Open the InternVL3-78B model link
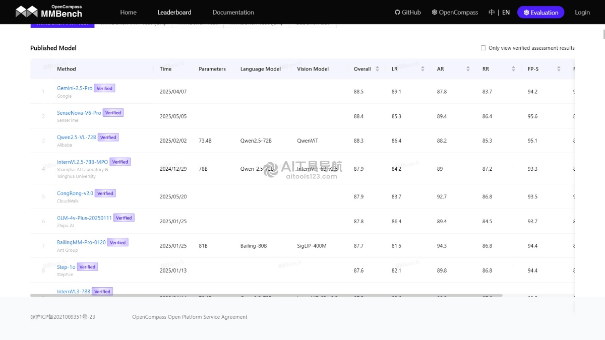This screenshot has height=340, width=605. pyautogui.click(x=74, y=291)
